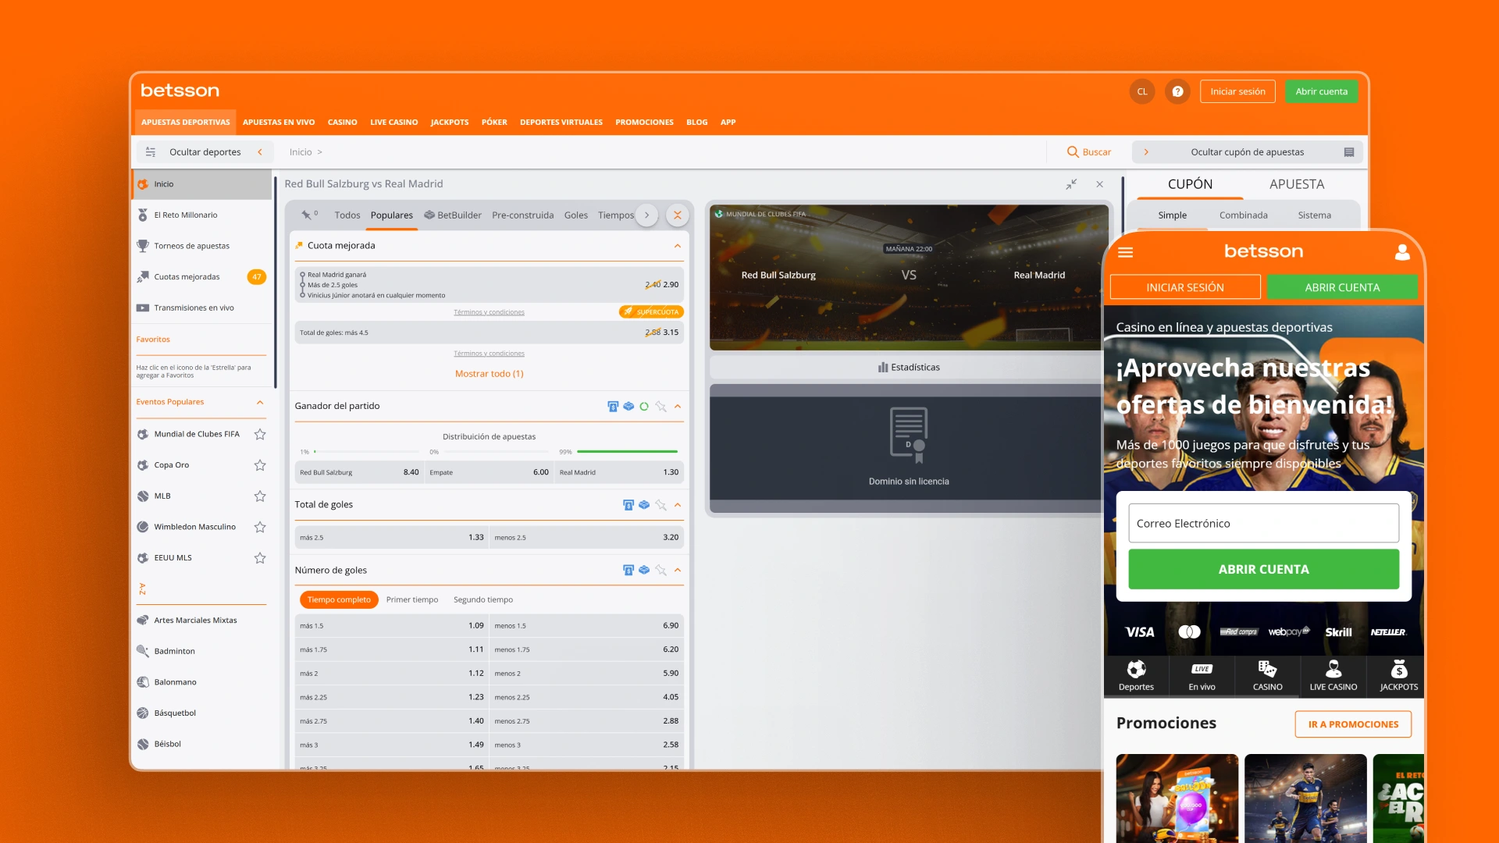Click Real Madrid distribution bar 99%
Viewport: 1499px width, 843px height.
pyautogui.click(x=627, y=452)
